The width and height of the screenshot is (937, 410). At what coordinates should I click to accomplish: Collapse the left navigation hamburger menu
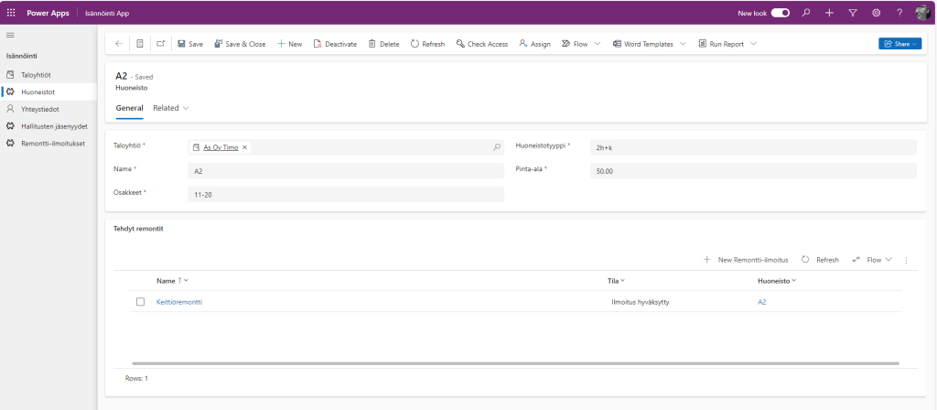tap(11, 35)
